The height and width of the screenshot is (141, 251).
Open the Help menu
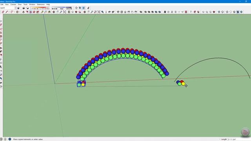point(48,4)
